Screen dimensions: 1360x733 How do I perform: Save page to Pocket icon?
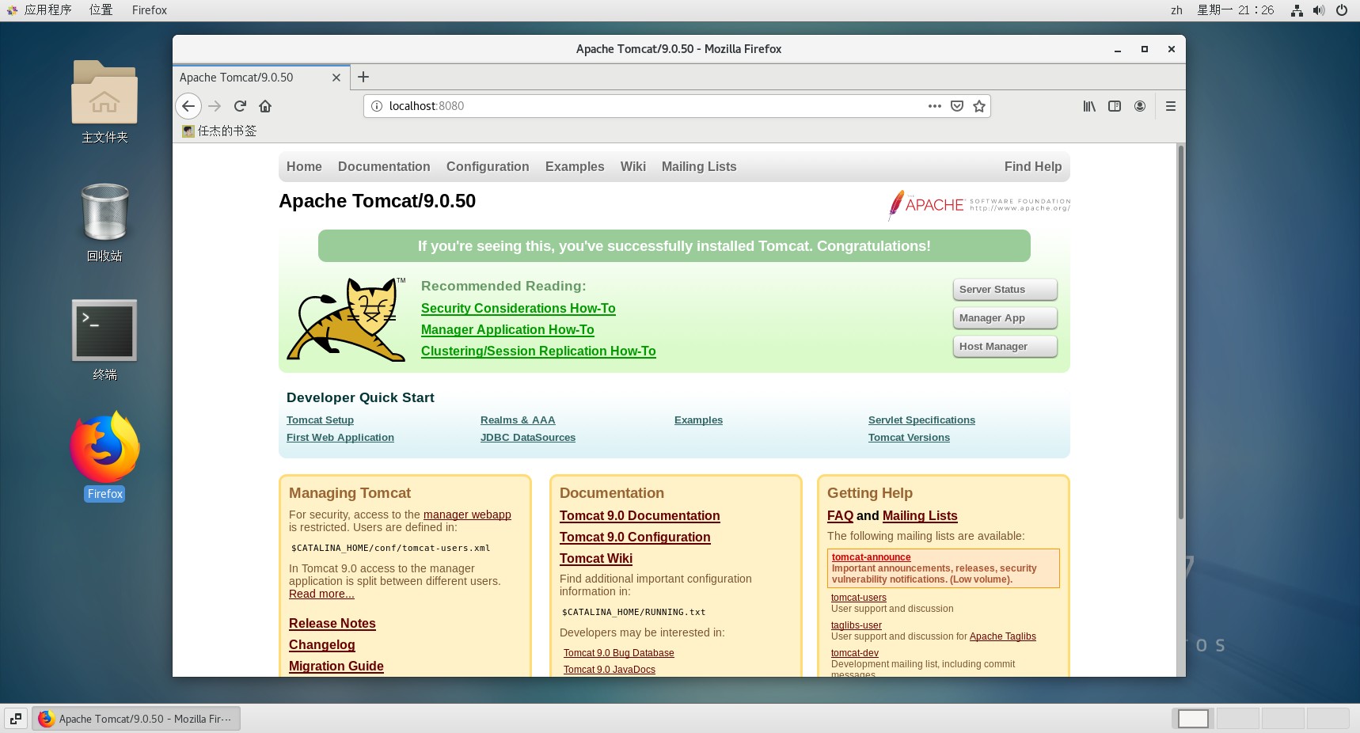coord(957,106)
